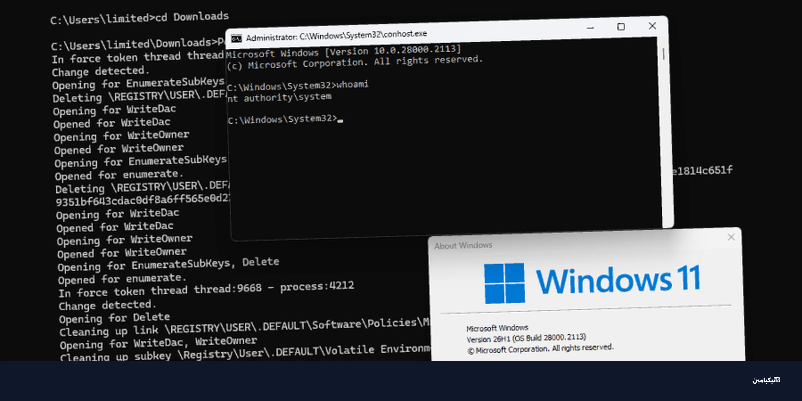Click the 'Windows 11' wordmark in the dialog
The height and width of the screenshot is (401, 802).
coord(618,280)
